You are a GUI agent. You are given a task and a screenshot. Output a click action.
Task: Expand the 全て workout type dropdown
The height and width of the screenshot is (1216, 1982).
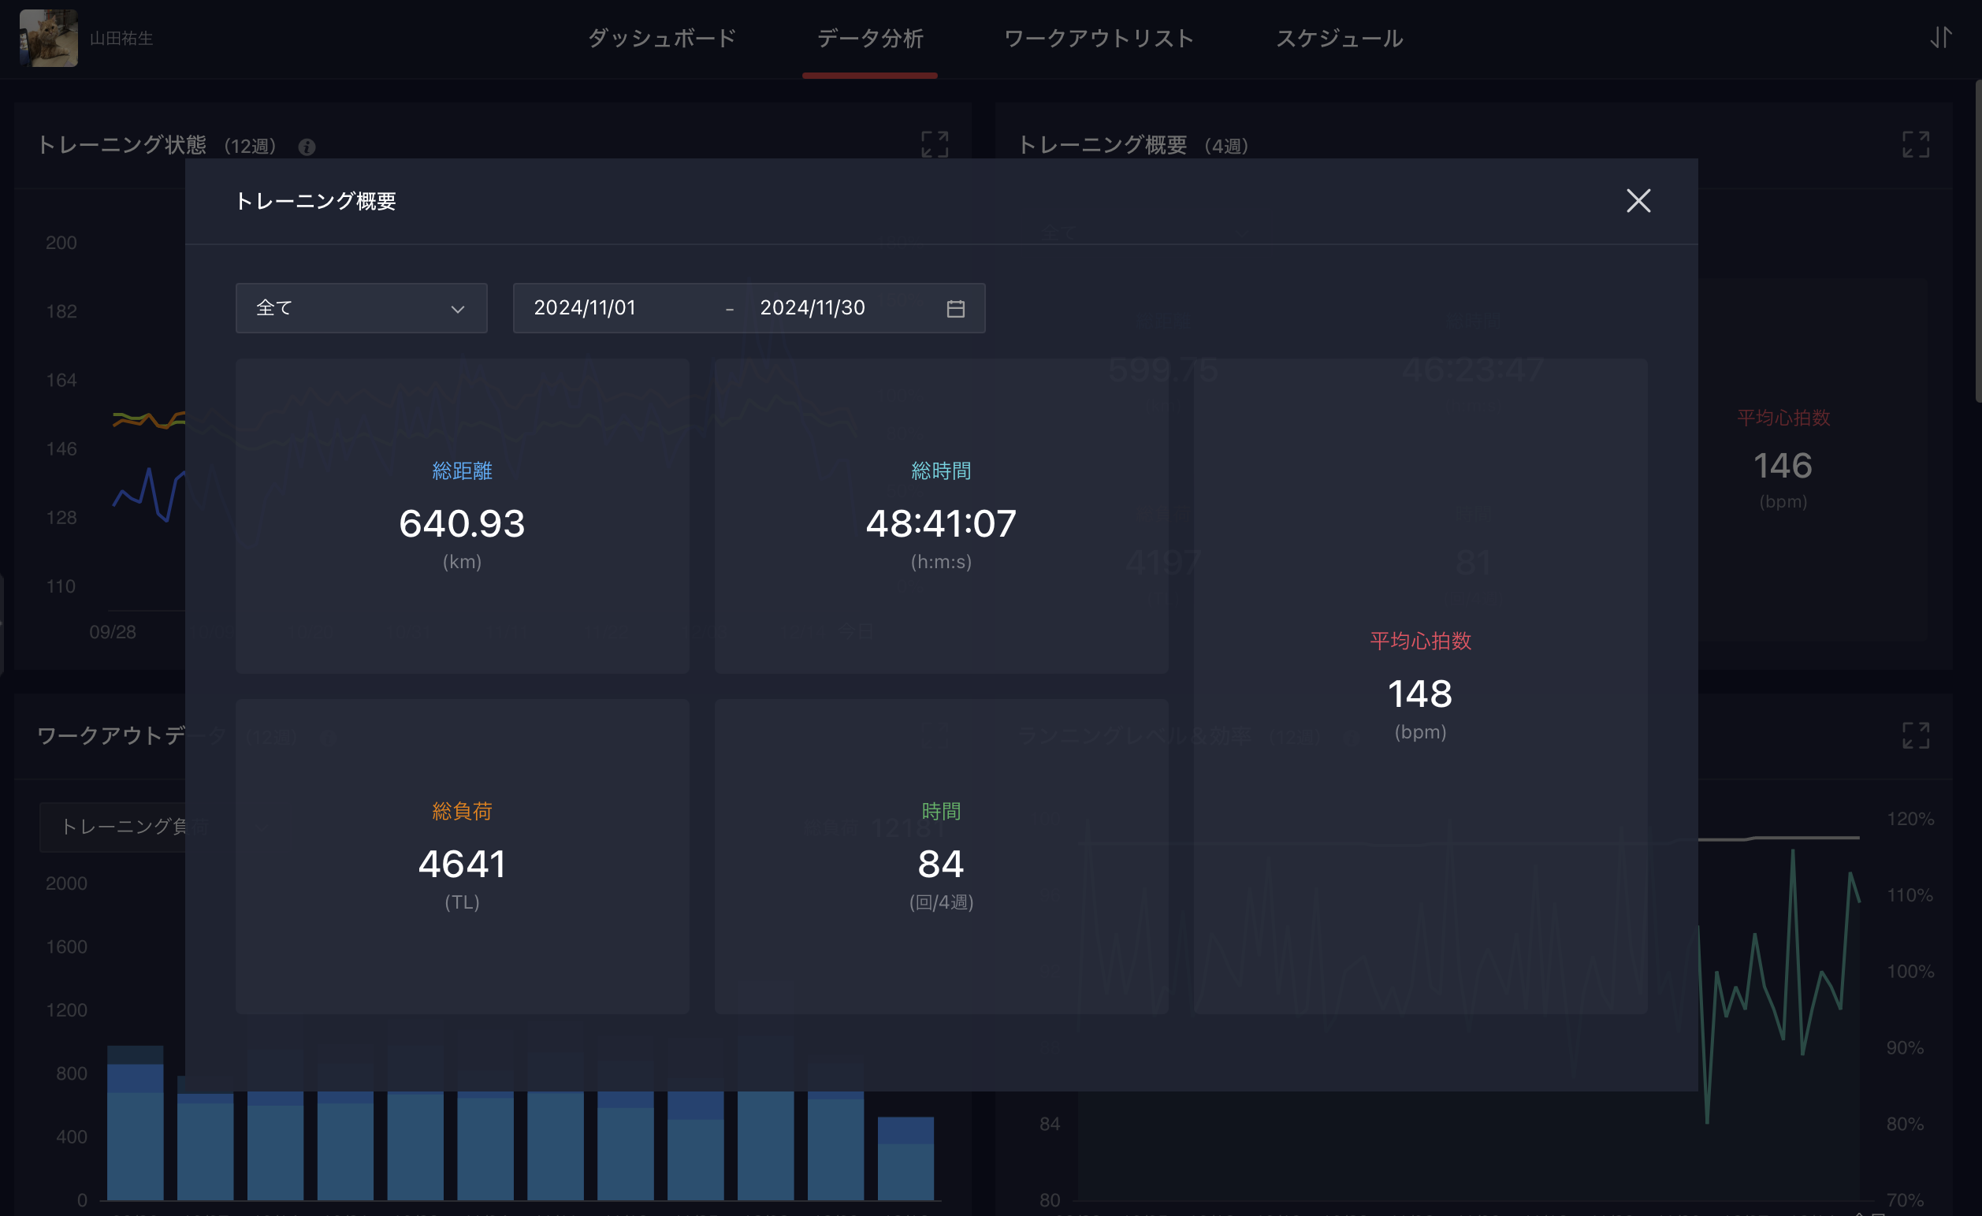click(x=360, y=308)
